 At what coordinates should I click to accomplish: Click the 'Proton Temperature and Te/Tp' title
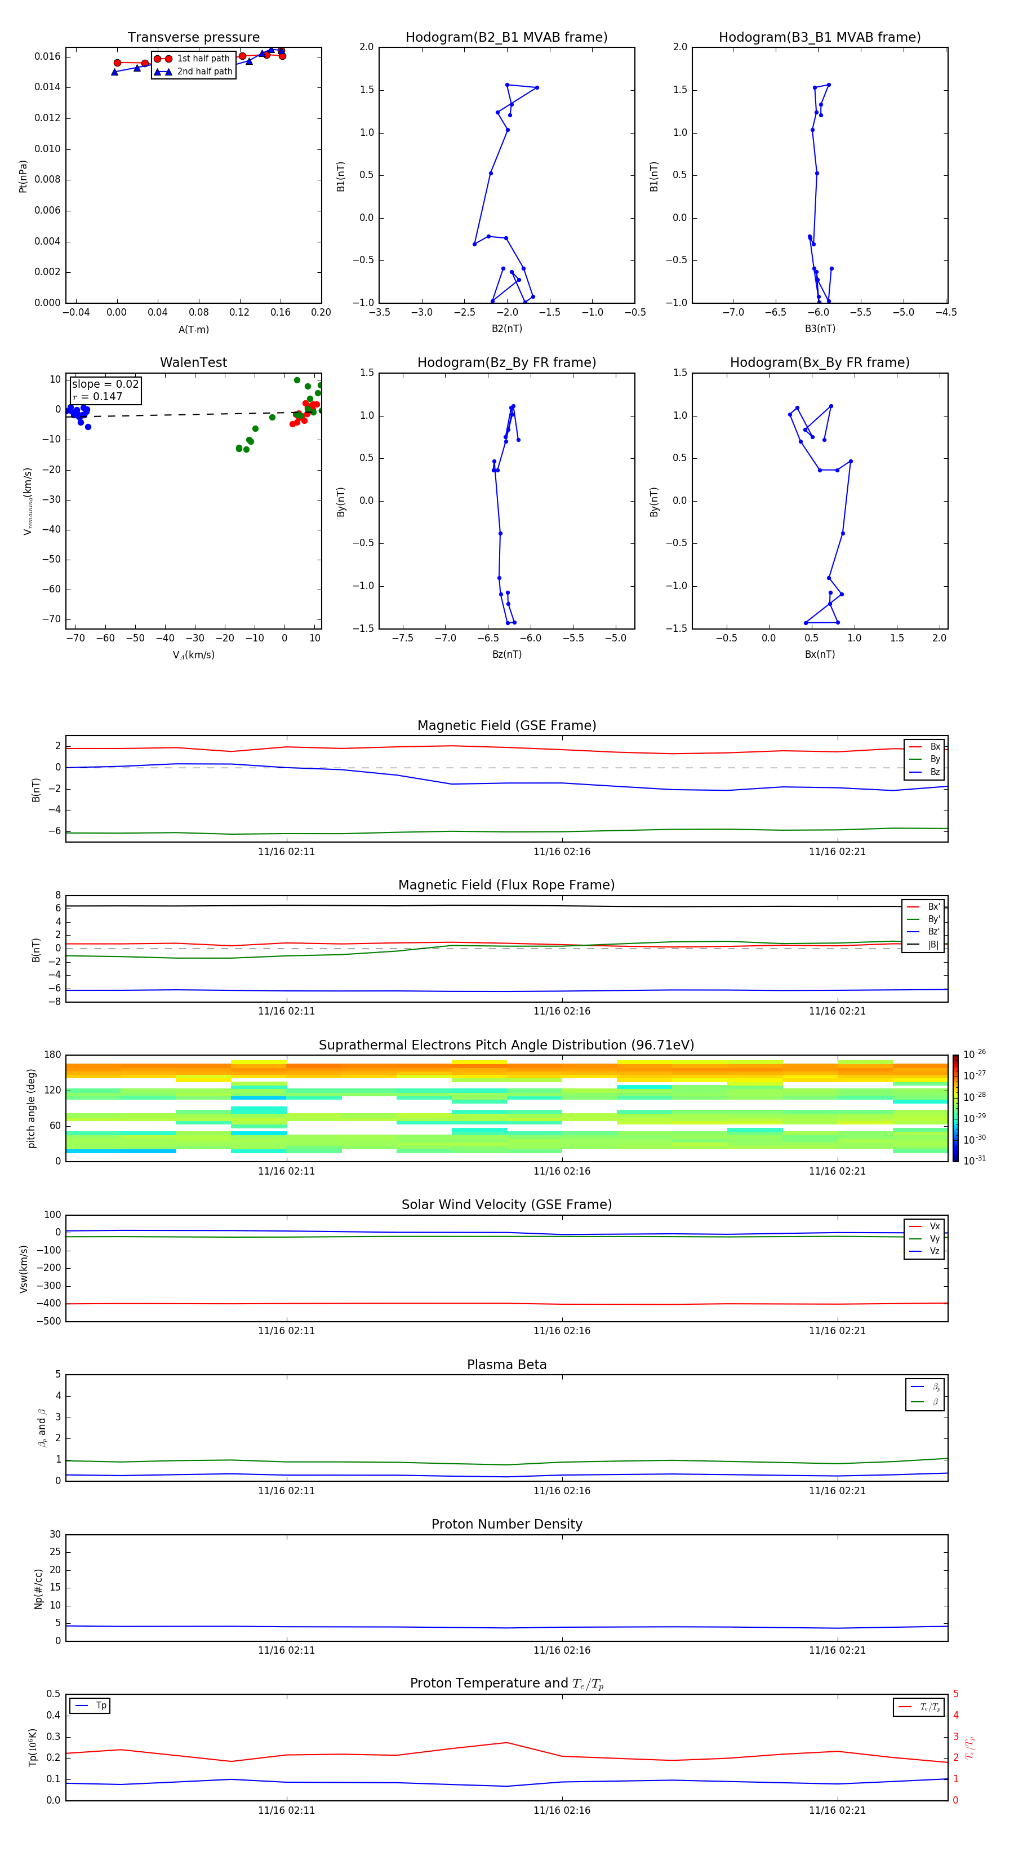(506, 1684)
